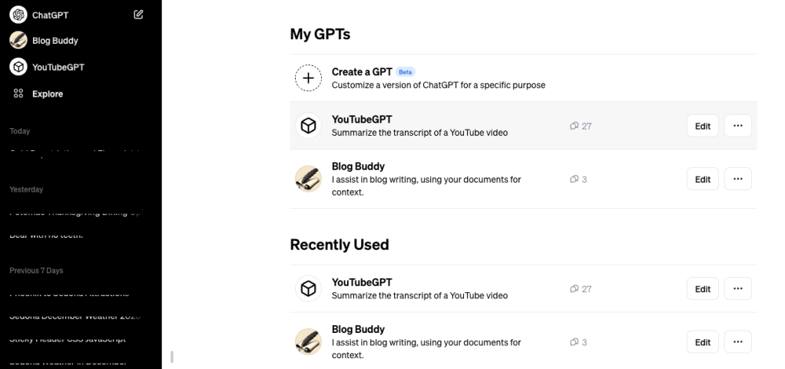Image resolution: width=785 pixels, height=369 pixels.
Task: Click the Blog Buddy avatar in sidebar
Action: [18, 41]
